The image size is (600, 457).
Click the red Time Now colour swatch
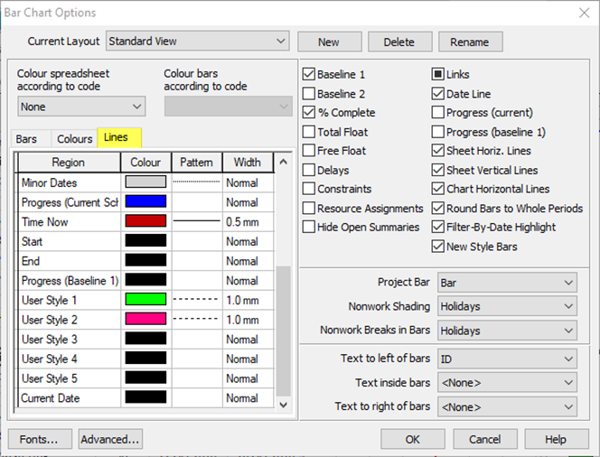click(145, 220)
